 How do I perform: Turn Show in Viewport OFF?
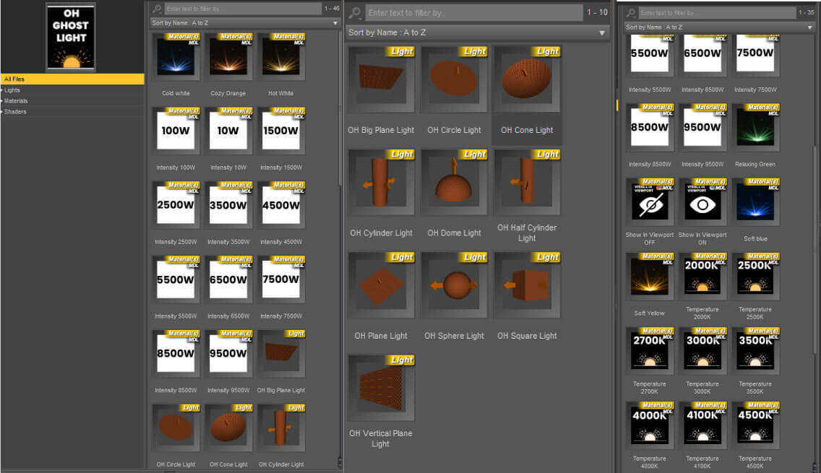[649, 202]
